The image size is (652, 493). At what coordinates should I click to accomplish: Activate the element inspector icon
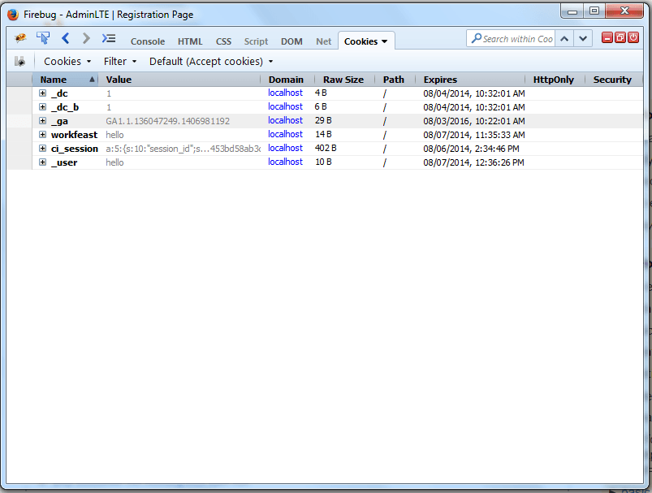tap(42, 39)
